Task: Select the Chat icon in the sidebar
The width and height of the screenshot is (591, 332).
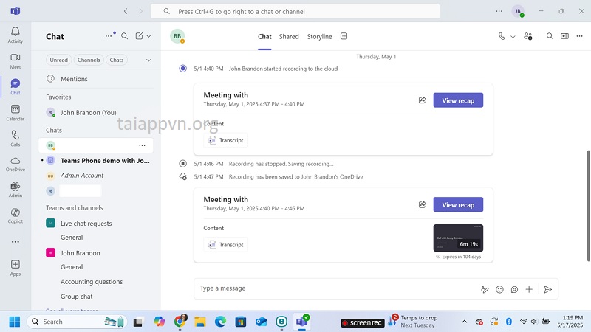Action: click(x=15, y=86)
